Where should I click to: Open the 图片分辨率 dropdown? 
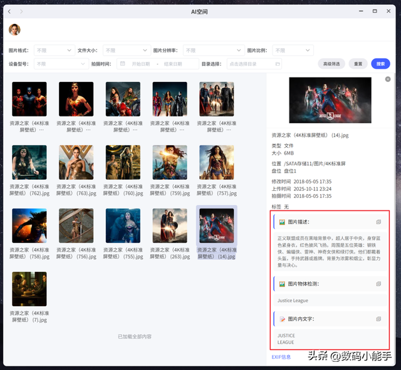(214, 50)
